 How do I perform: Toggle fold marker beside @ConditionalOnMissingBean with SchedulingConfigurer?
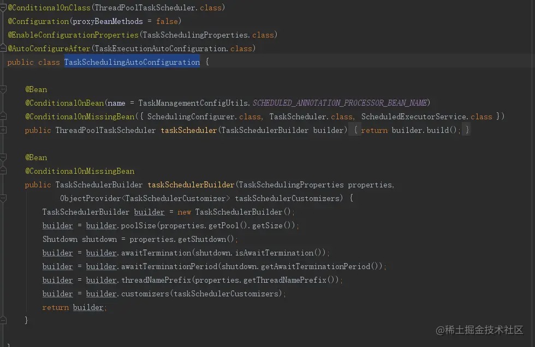3,116
